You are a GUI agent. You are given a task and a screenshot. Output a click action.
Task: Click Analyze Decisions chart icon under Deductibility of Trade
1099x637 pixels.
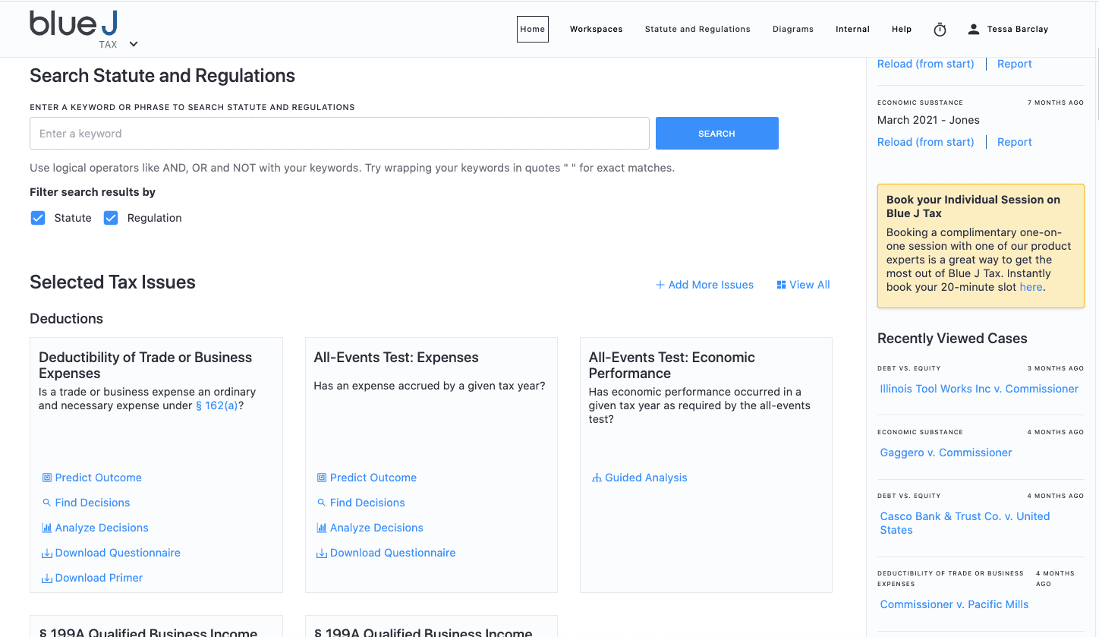point(47,528)
